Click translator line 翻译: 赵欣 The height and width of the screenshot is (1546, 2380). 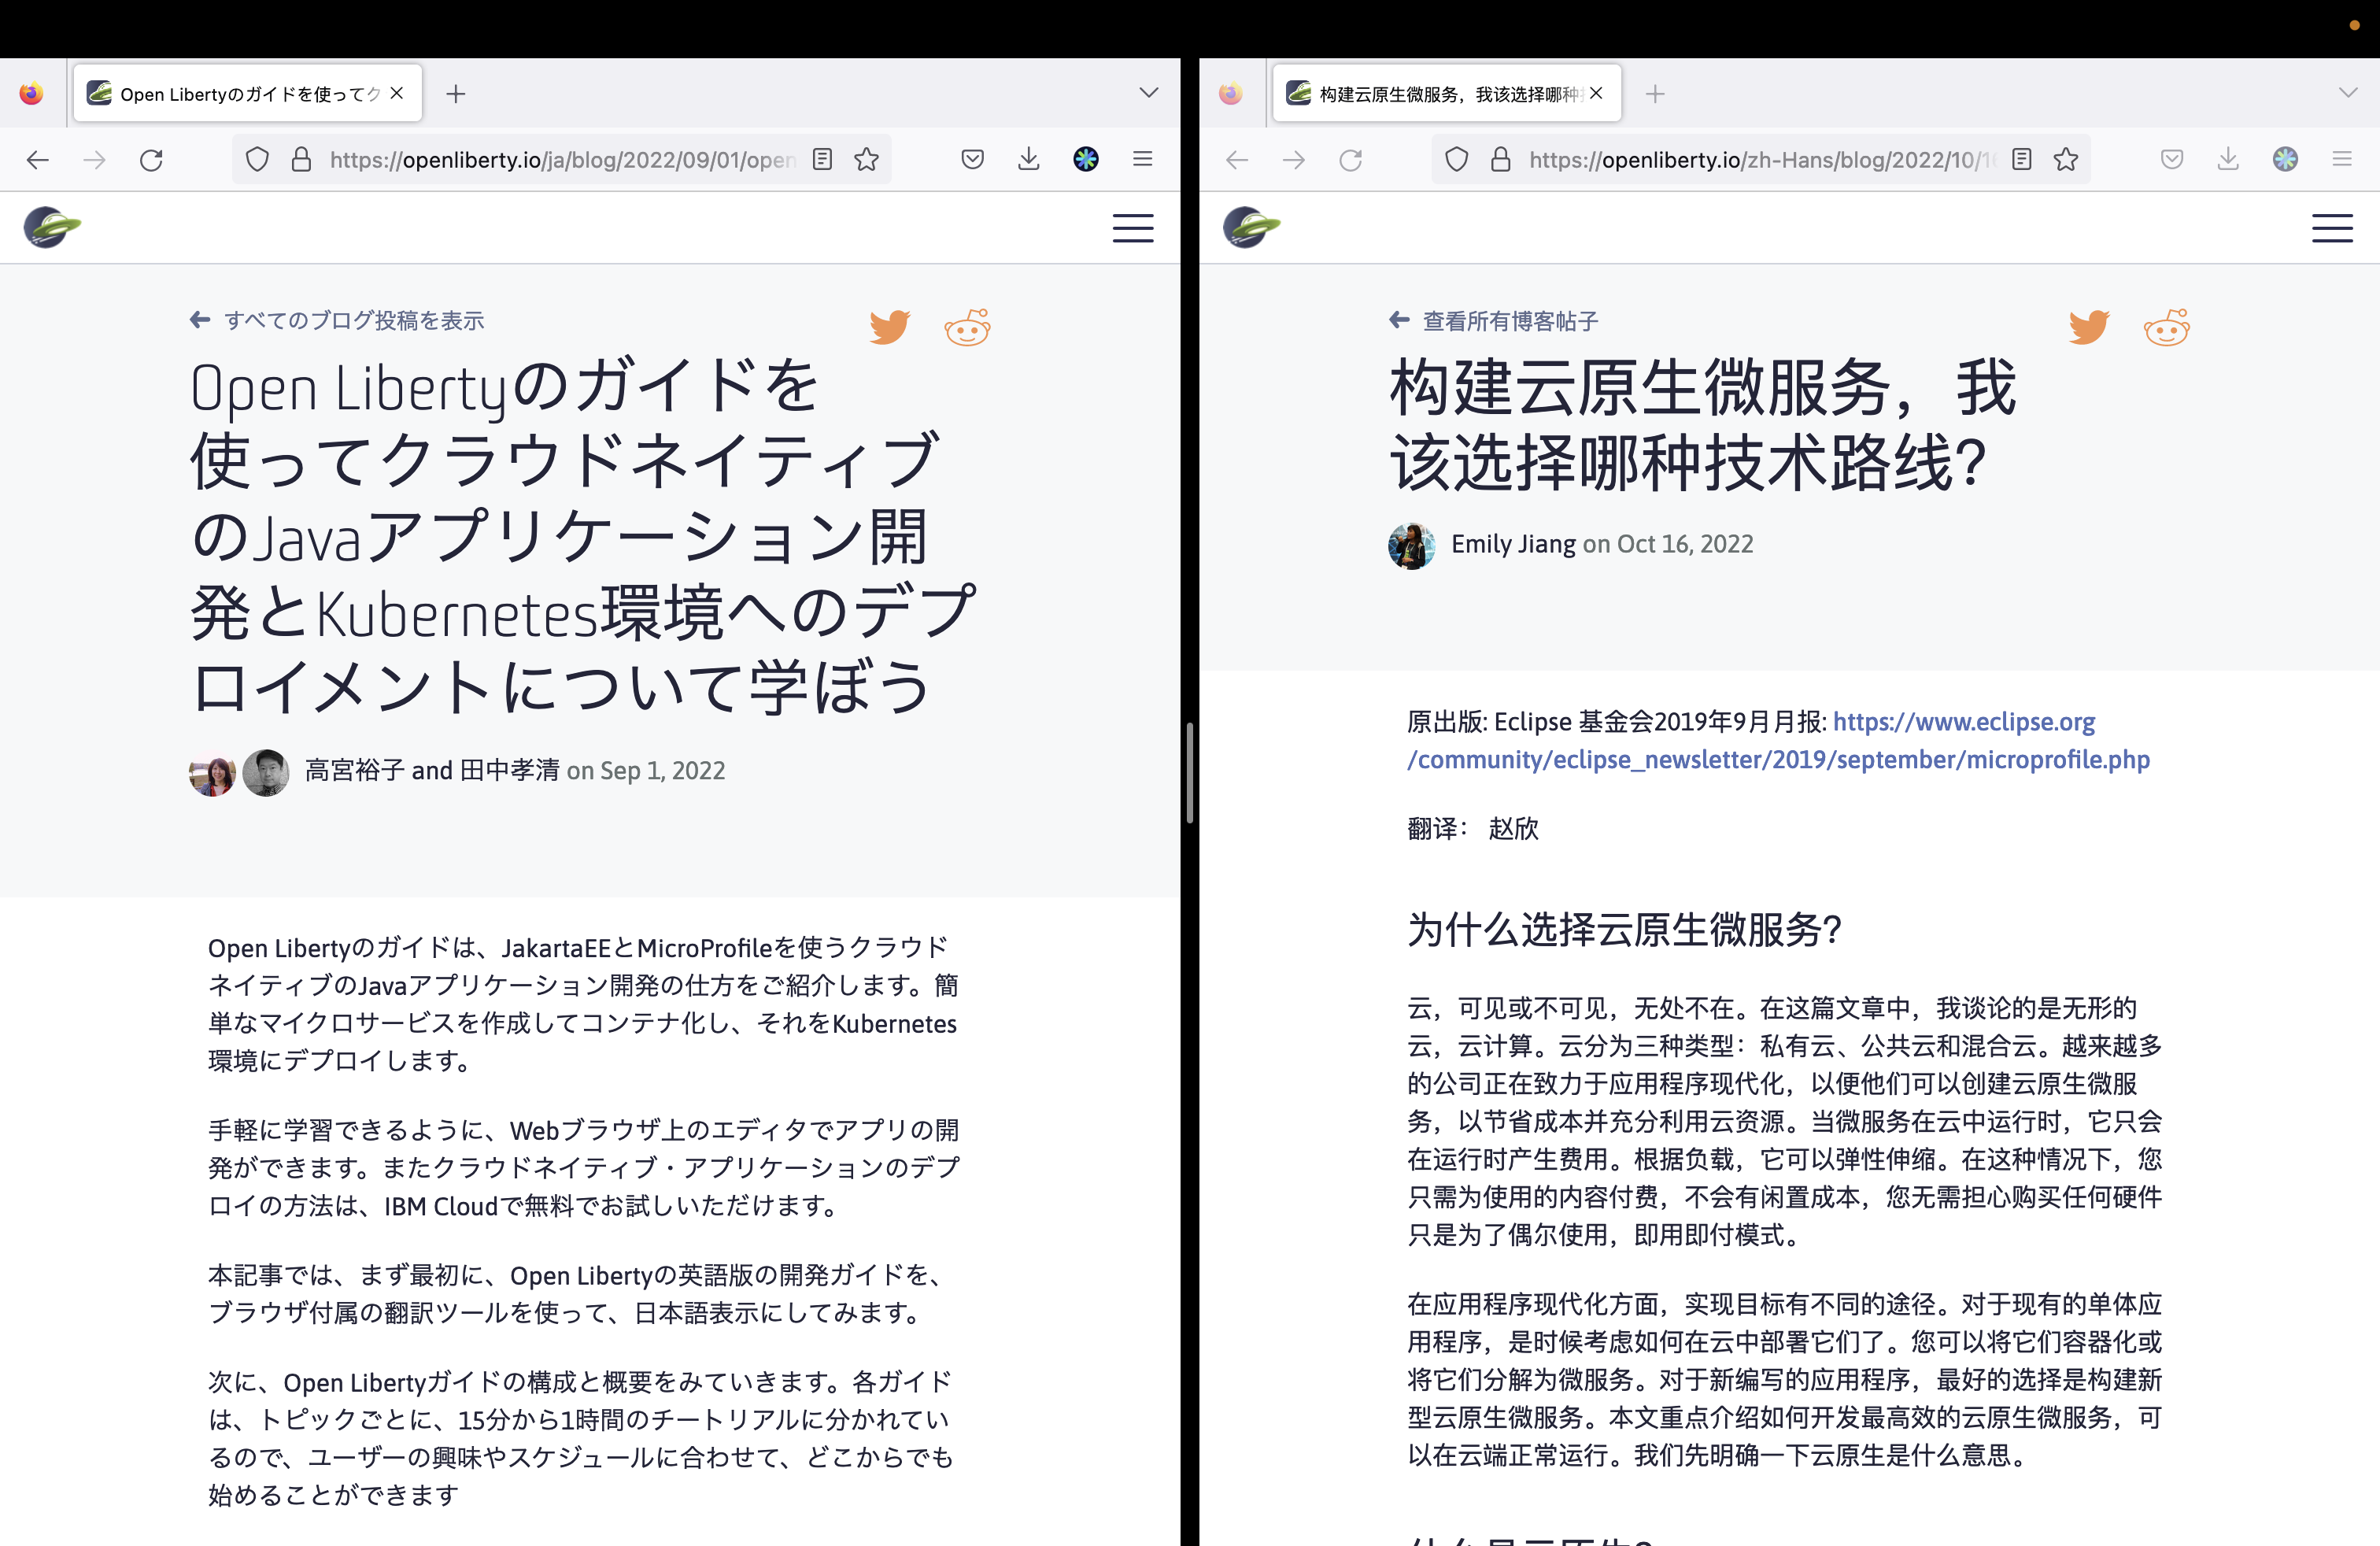click(x=1473, y=828)
